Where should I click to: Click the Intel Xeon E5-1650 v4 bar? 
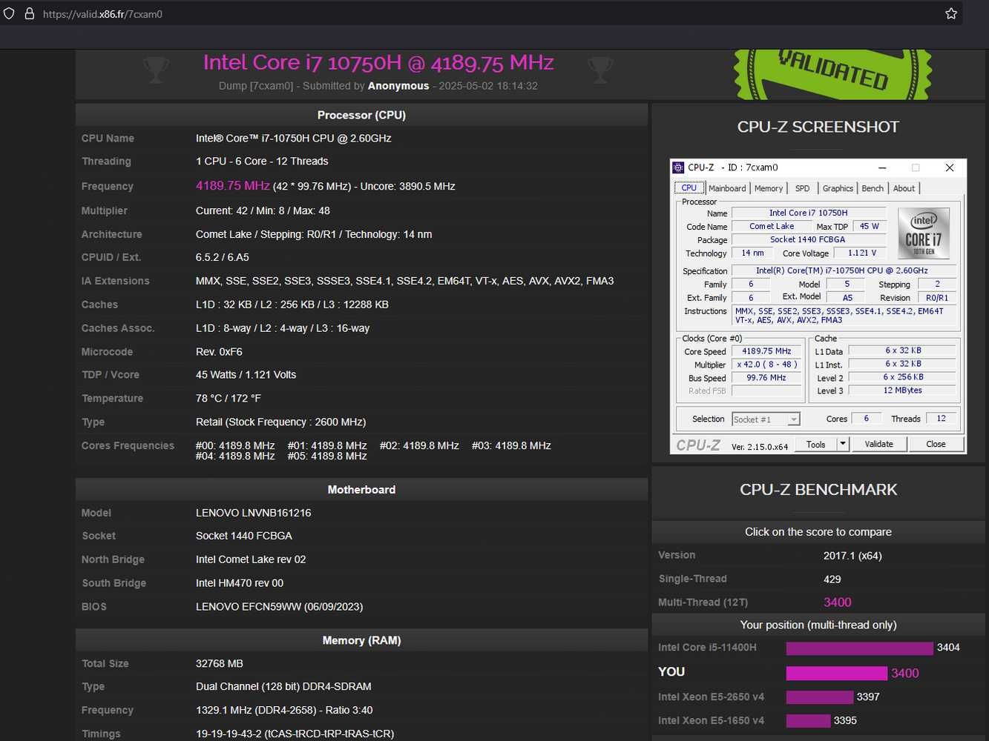click(x=808, y=721)
